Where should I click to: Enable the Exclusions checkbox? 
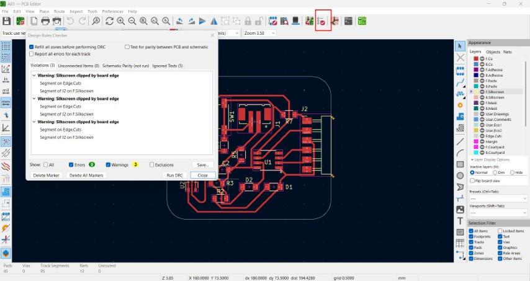152,165
